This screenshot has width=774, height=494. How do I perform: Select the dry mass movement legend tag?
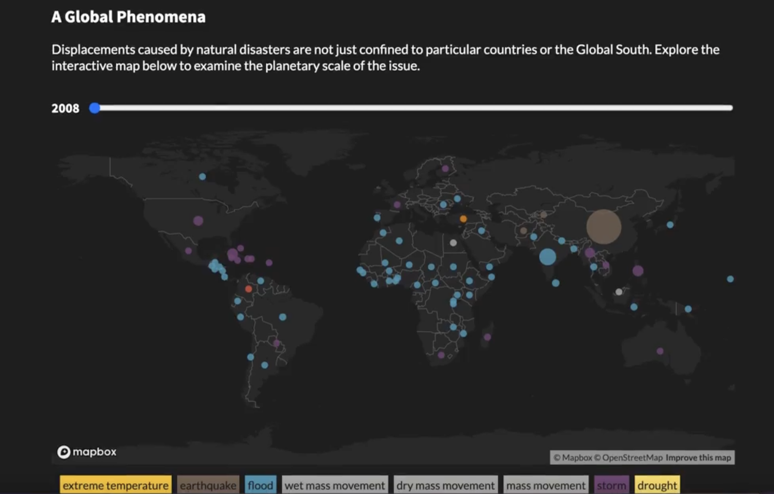445,485
